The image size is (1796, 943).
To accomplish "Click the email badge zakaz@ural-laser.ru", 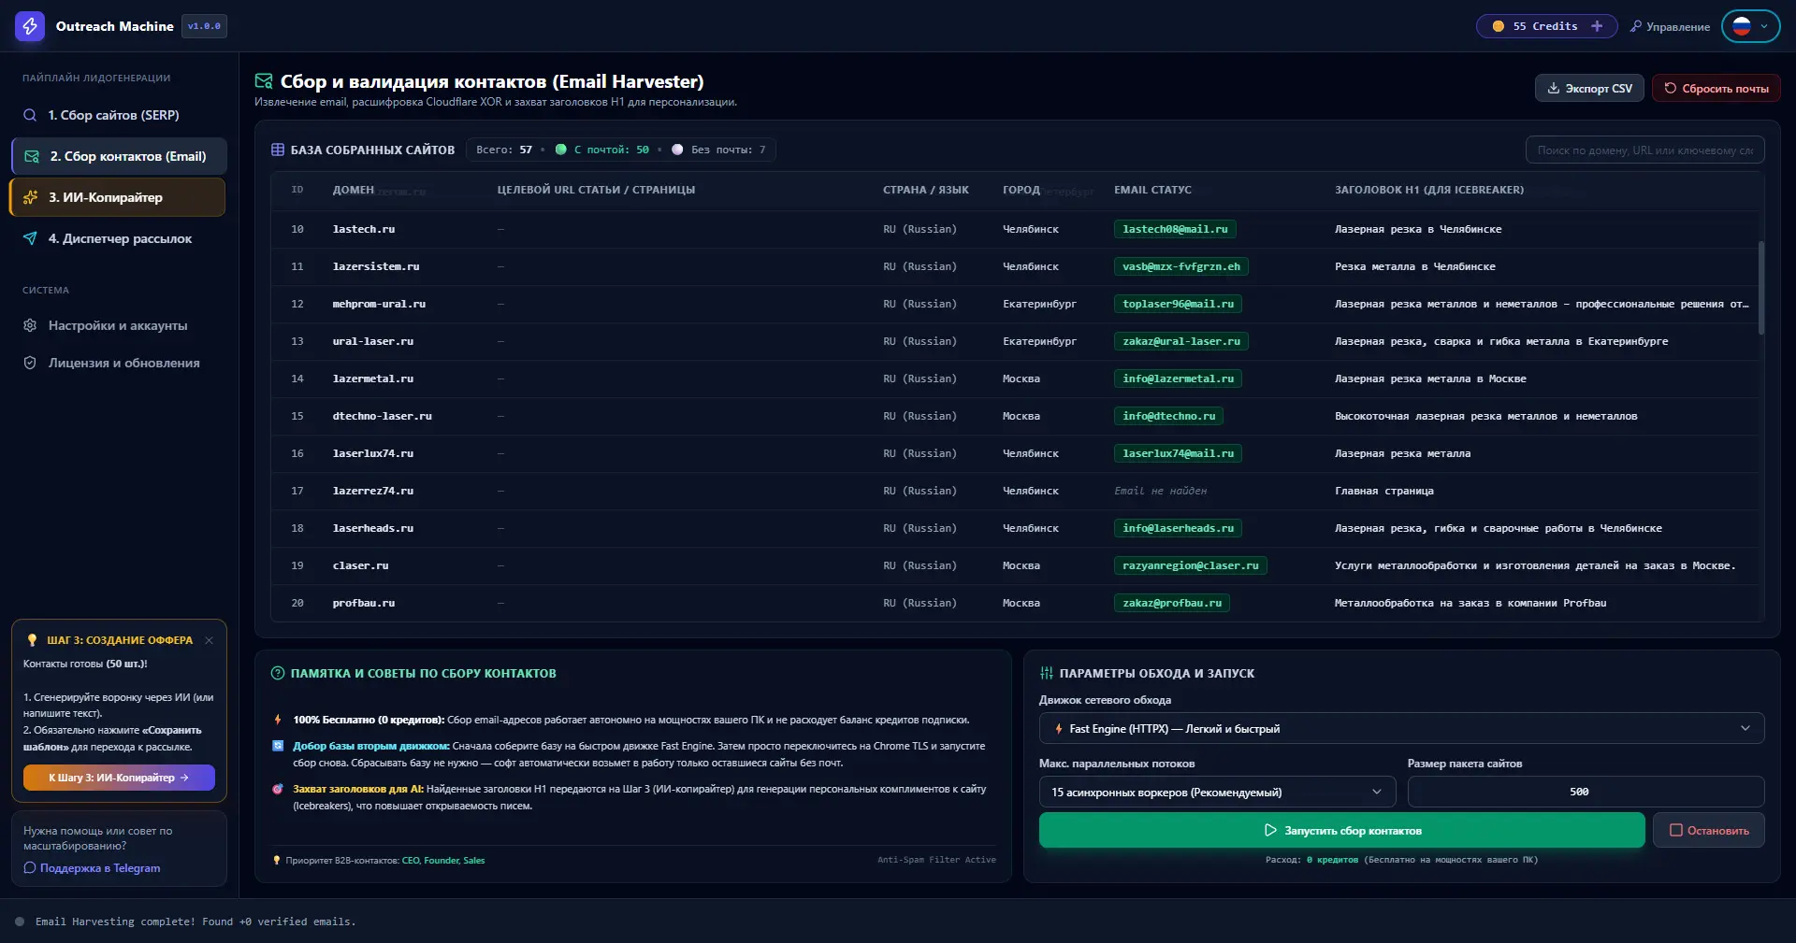I will (x=1181, y=341).
